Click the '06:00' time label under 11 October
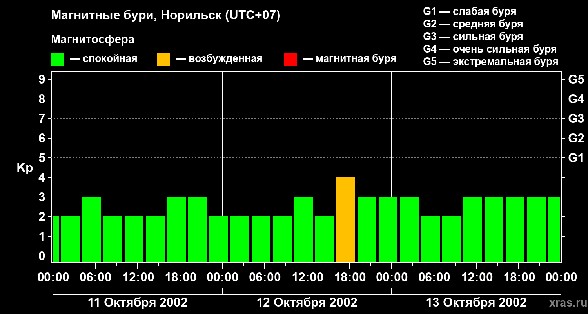 pos(95,277)
